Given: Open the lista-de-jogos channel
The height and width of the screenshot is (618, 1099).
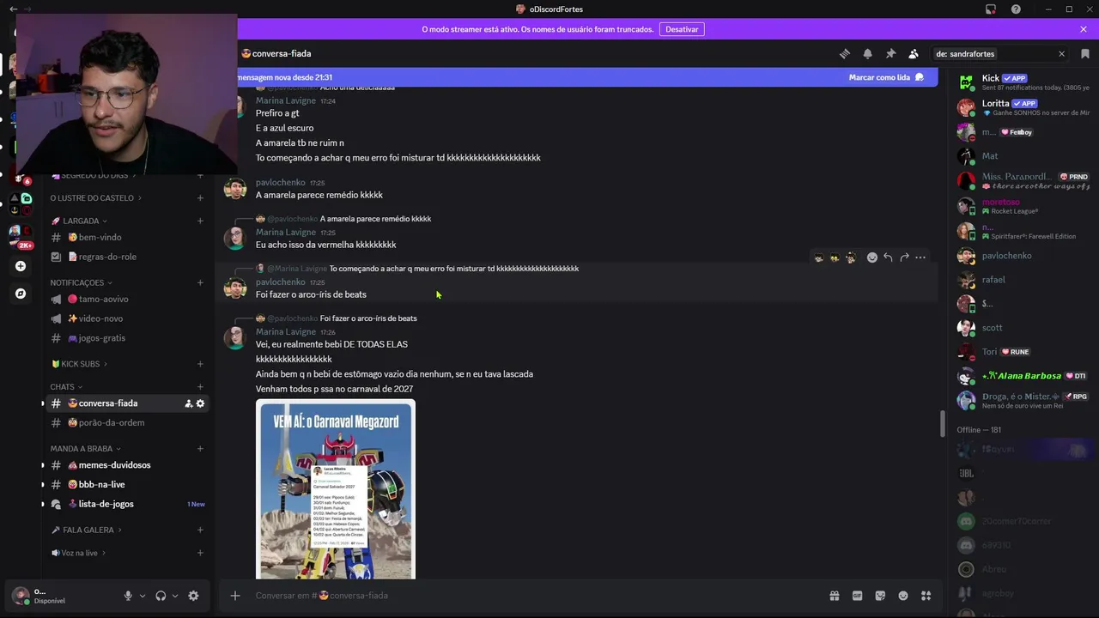Looking at the screenshot, I should pos(128,504).
